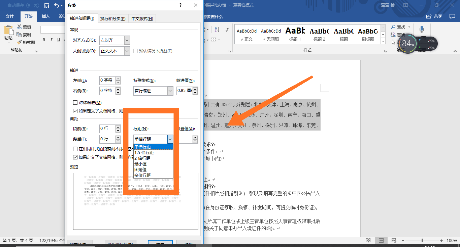Viewport: 460px width, 247px height.
Task: Expand the Styles gallery more button
Action: click(383, 41)
